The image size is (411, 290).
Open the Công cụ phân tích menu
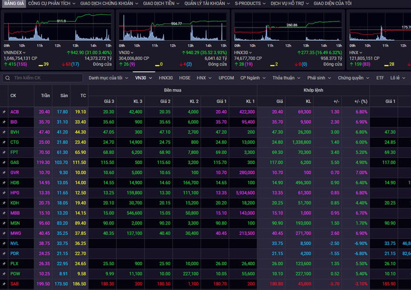tap(51, 4)
